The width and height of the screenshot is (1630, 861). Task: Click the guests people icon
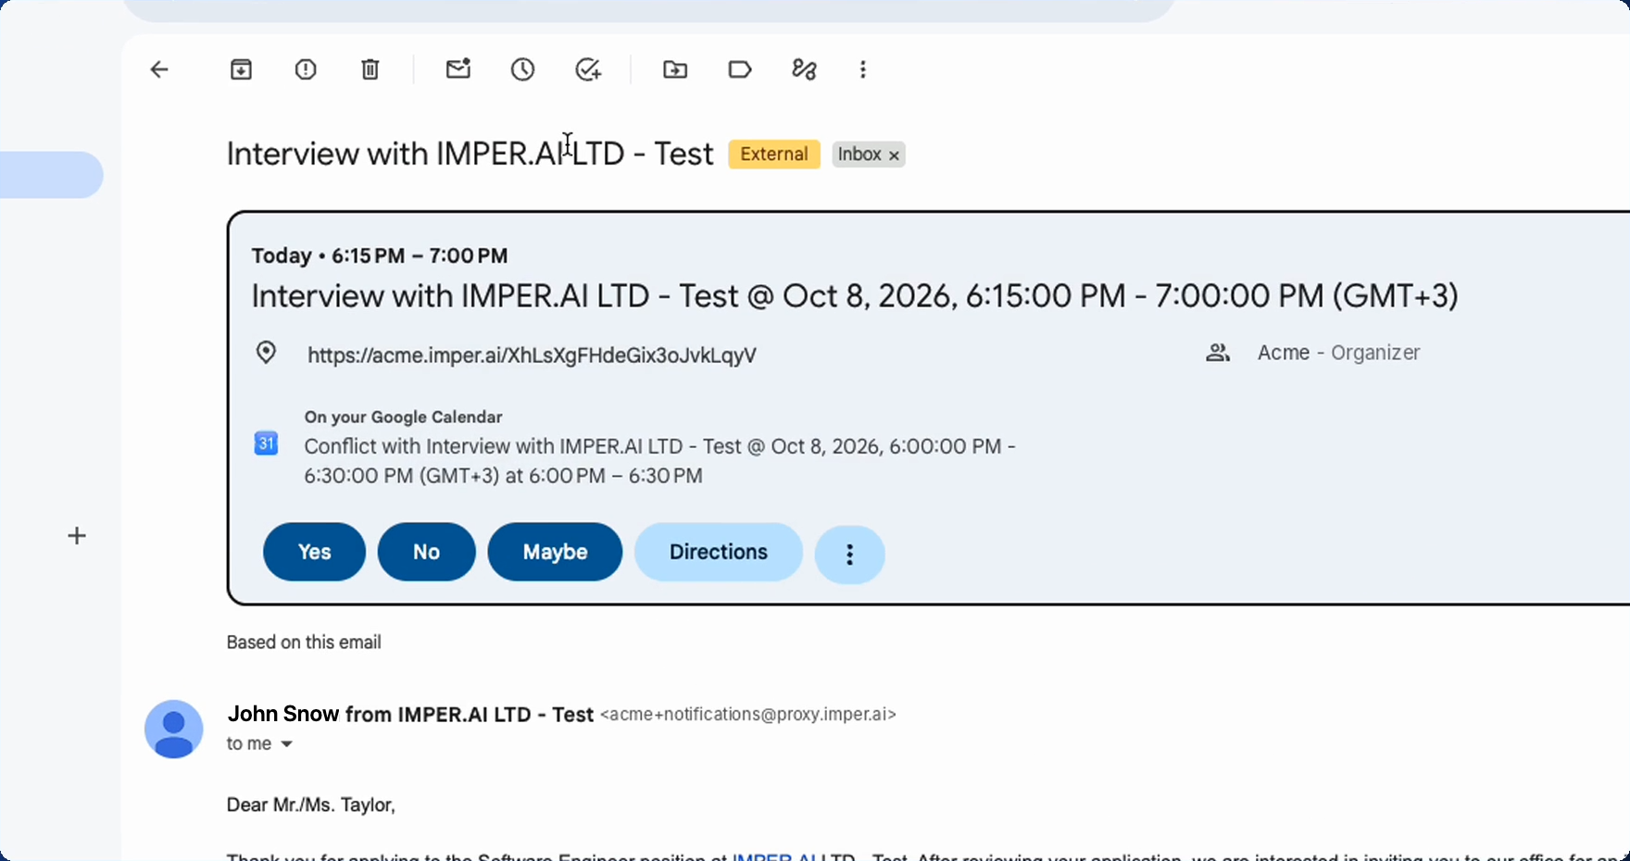[1218, 353]
